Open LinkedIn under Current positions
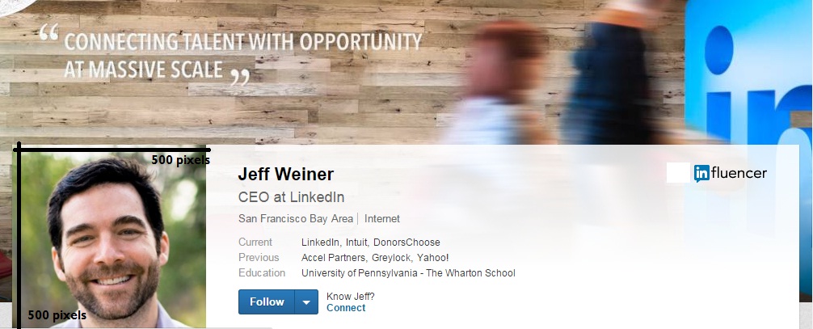Viewport: 813px width, 329px height. [321, 243]
